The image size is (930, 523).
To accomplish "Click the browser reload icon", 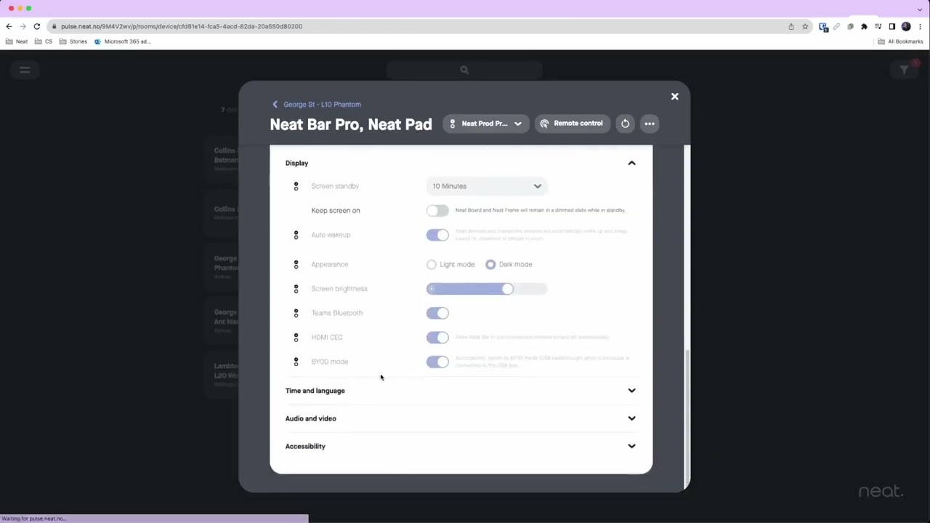I will [x=37, y=26].
